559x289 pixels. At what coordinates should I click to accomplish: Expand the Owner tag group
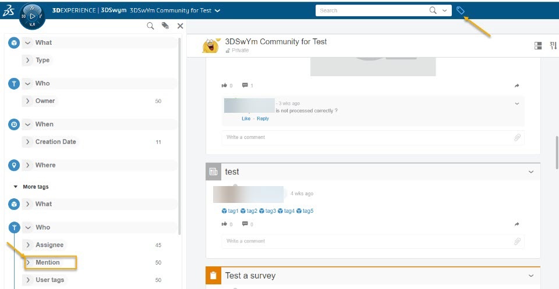28,101
